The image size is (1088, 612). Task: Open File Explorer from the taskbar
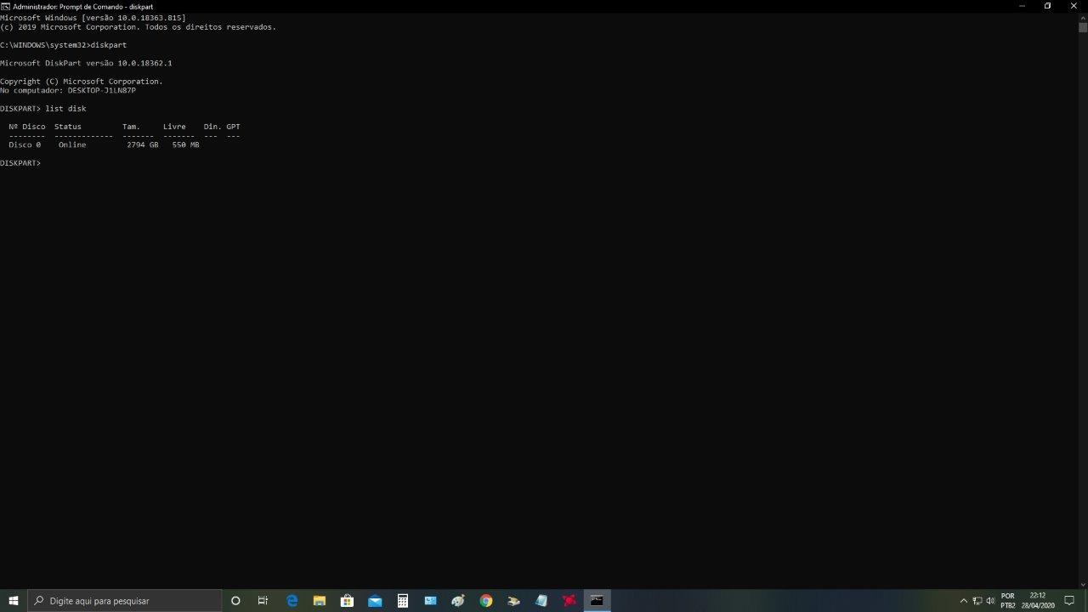point(320,601)
